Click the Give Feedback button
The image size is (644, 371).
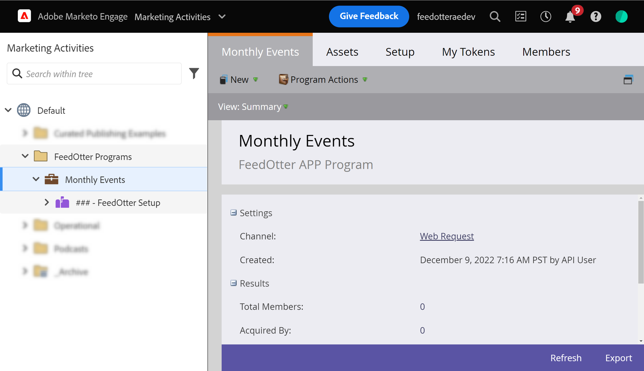(369, 16)
